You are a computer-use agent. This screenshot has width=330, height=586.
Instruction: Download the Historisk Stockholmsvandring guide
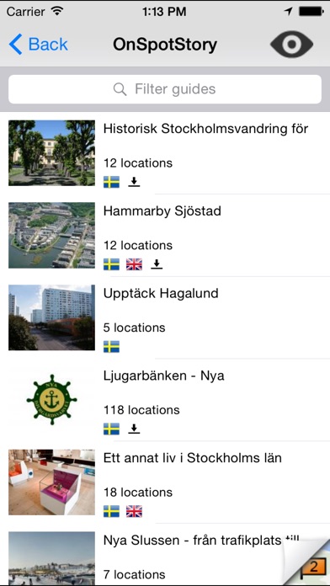[134, 182]
